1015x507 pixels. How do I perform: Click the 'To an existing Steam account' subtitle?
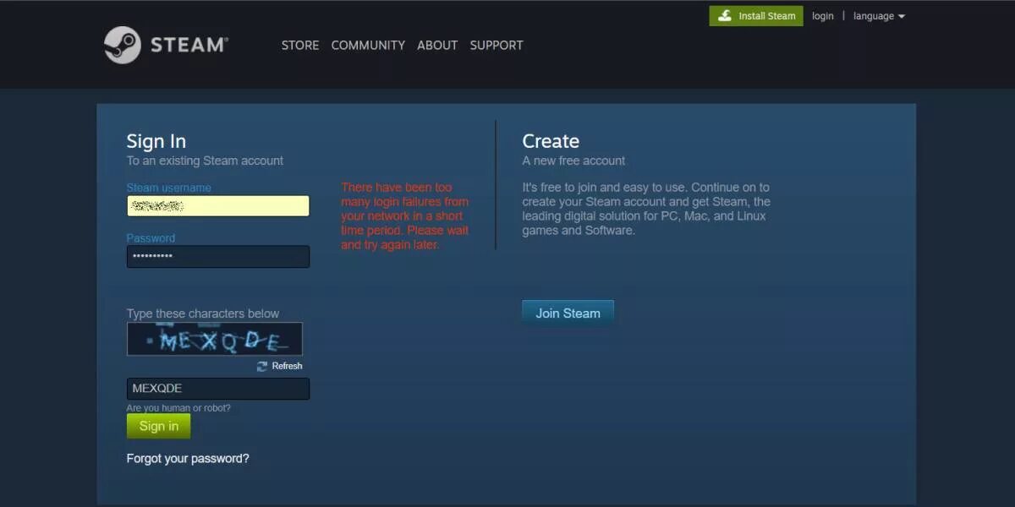[x=205, y=161]
